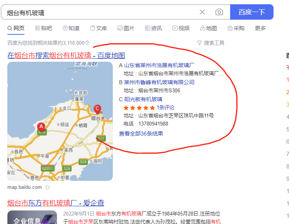Image resolution: width=289 pixels, height=224 pixels.
Task: Click the result count text 百度为您找到相关结果约3,110,000个
Action: tap(48, 43)
